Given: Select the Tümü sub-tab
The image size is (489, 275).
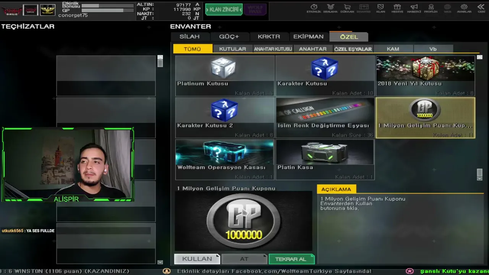Looking at the screenshot, I should click(193, 49).
